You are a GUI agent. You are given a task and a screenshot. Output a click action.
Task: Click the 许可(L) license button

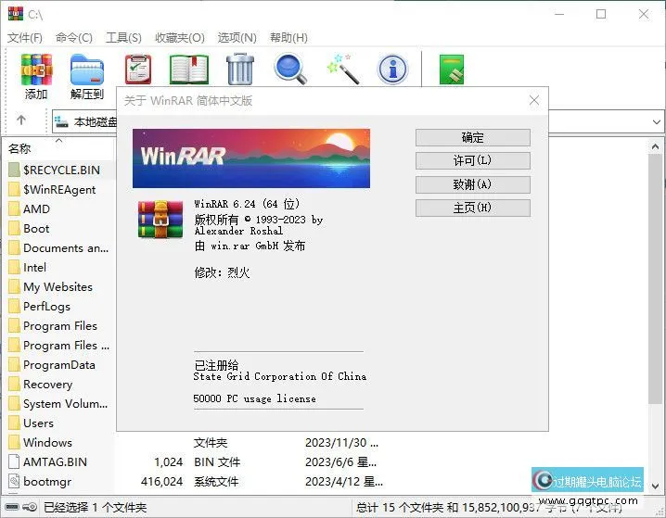[x=472, y=160]
